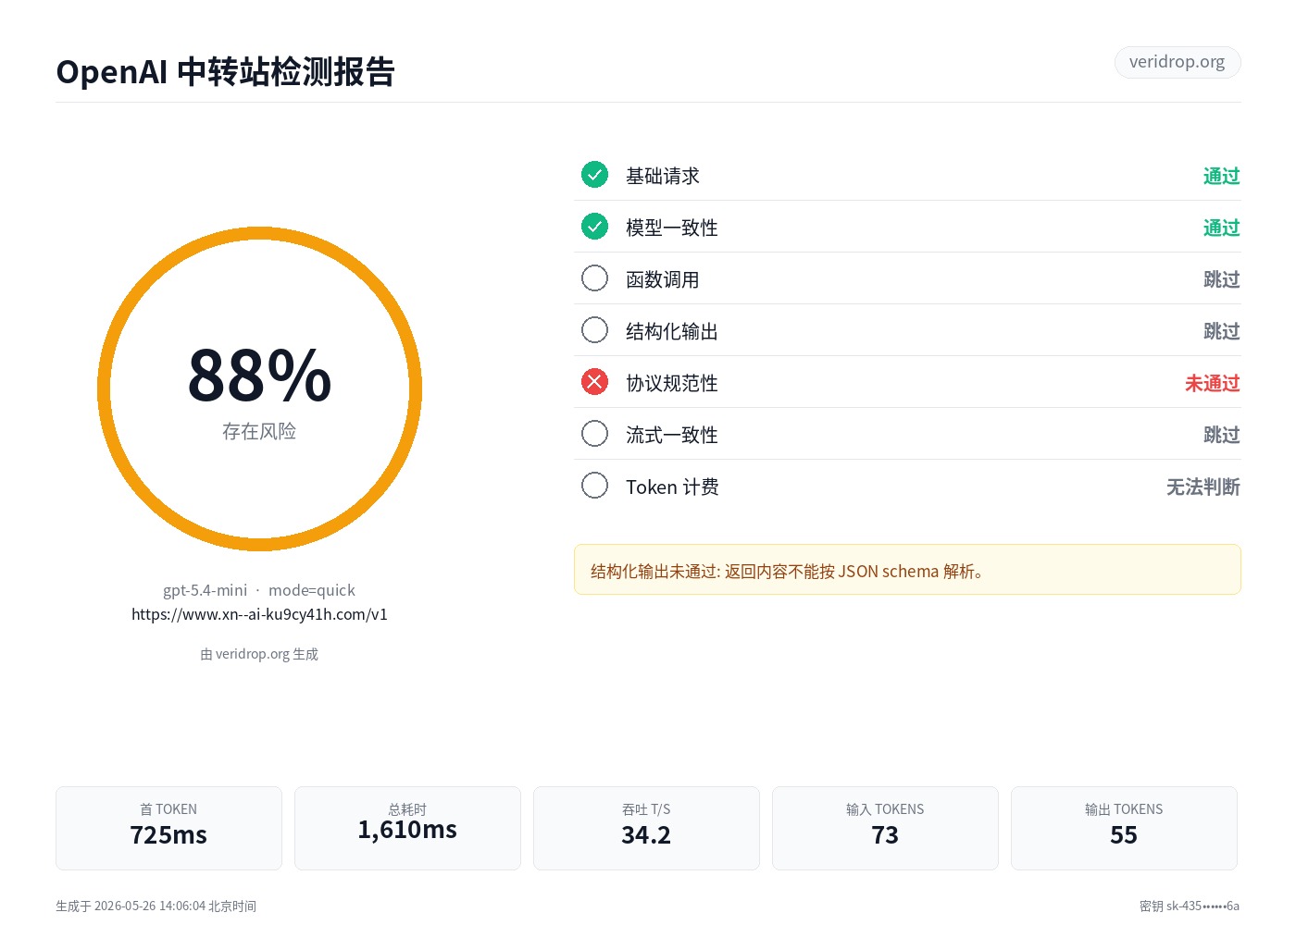Open the veridrop.org badge at top right

pyautogui.click(x=1178, y=62)
